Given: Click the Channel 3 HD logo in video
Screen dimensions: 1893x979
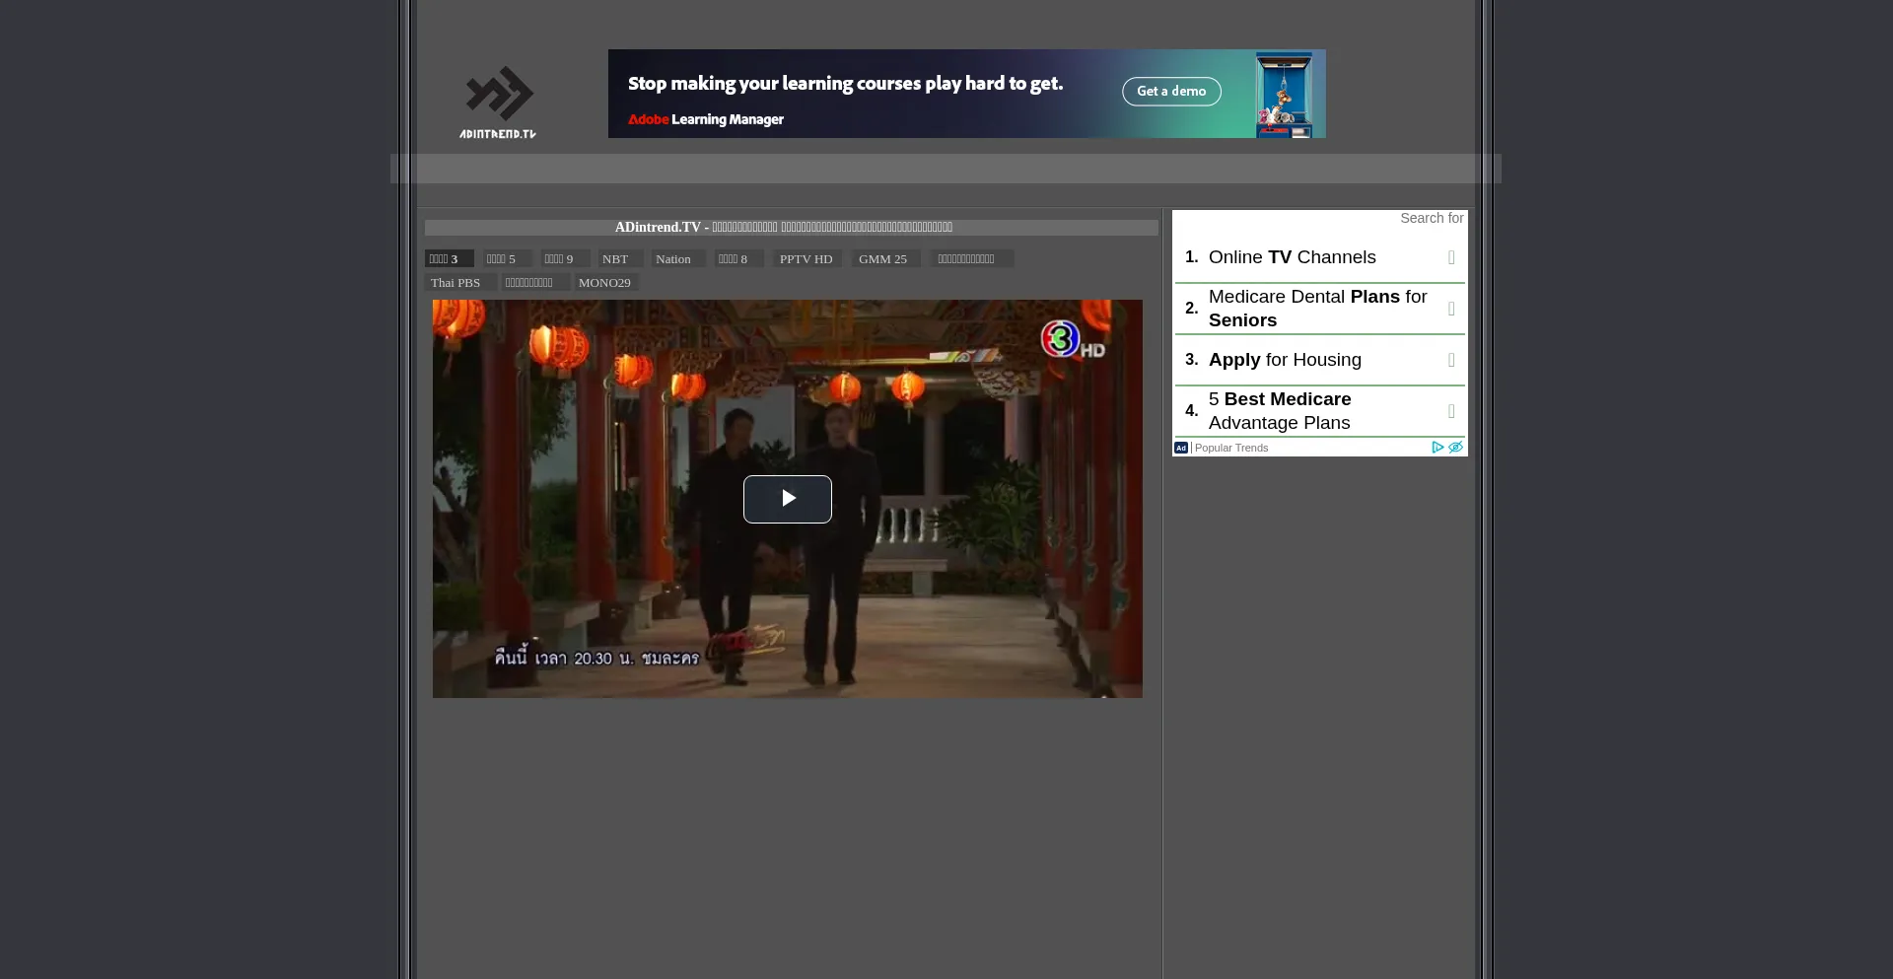Looking at the screenshot, I should [x=1072, y=340].
